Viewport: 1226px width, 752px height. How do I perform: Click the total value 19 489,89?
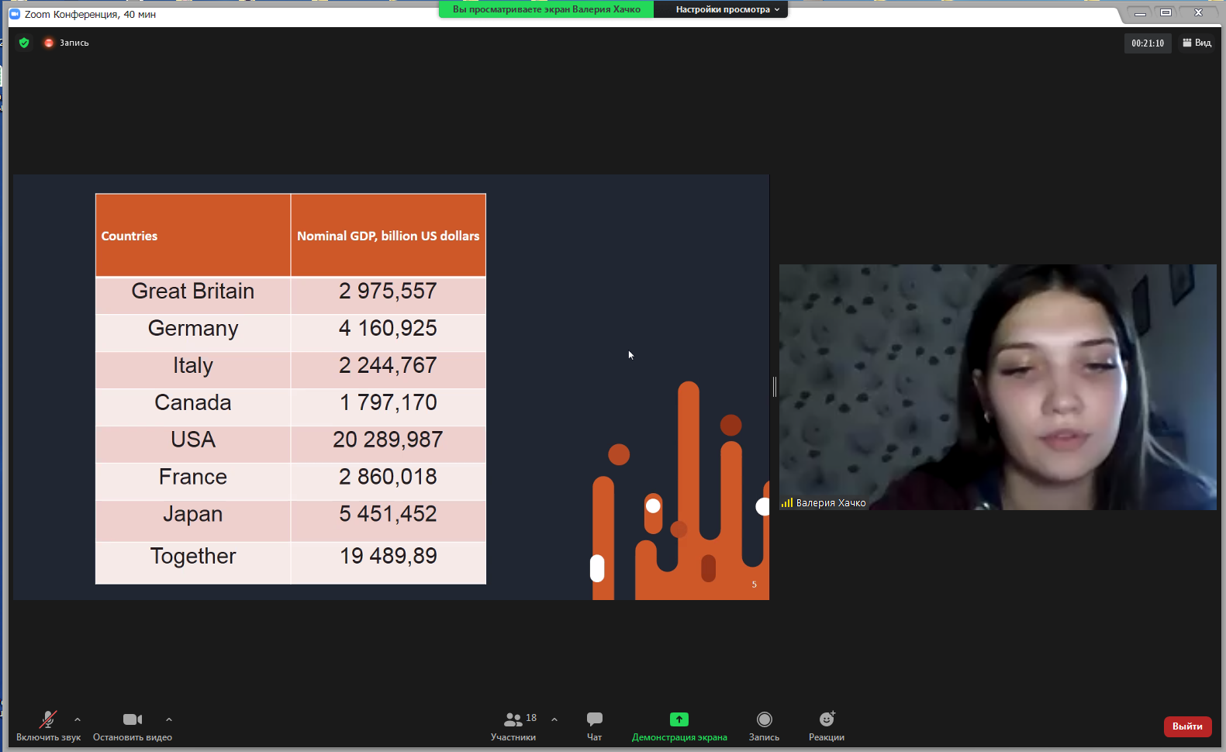click(x=389, y=557)
